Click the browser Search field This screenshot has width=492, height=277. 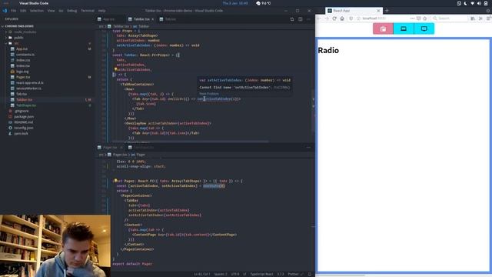(450, 18)
